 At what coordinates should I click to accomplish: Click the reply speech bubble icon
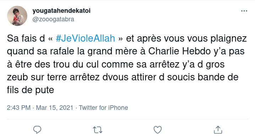click(x=37, y=130)
